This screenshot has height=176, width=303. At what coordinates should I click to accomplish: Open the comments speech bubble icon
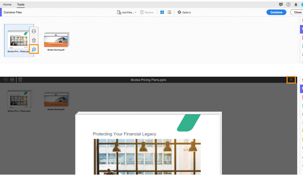click(x=281, y=4)
